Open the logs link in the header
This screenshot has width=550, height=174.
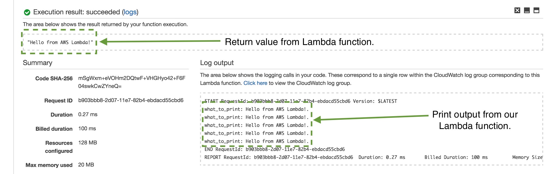130,12
